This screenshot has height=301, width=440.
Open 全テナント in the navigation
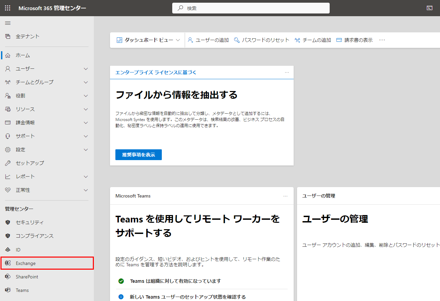47,36
